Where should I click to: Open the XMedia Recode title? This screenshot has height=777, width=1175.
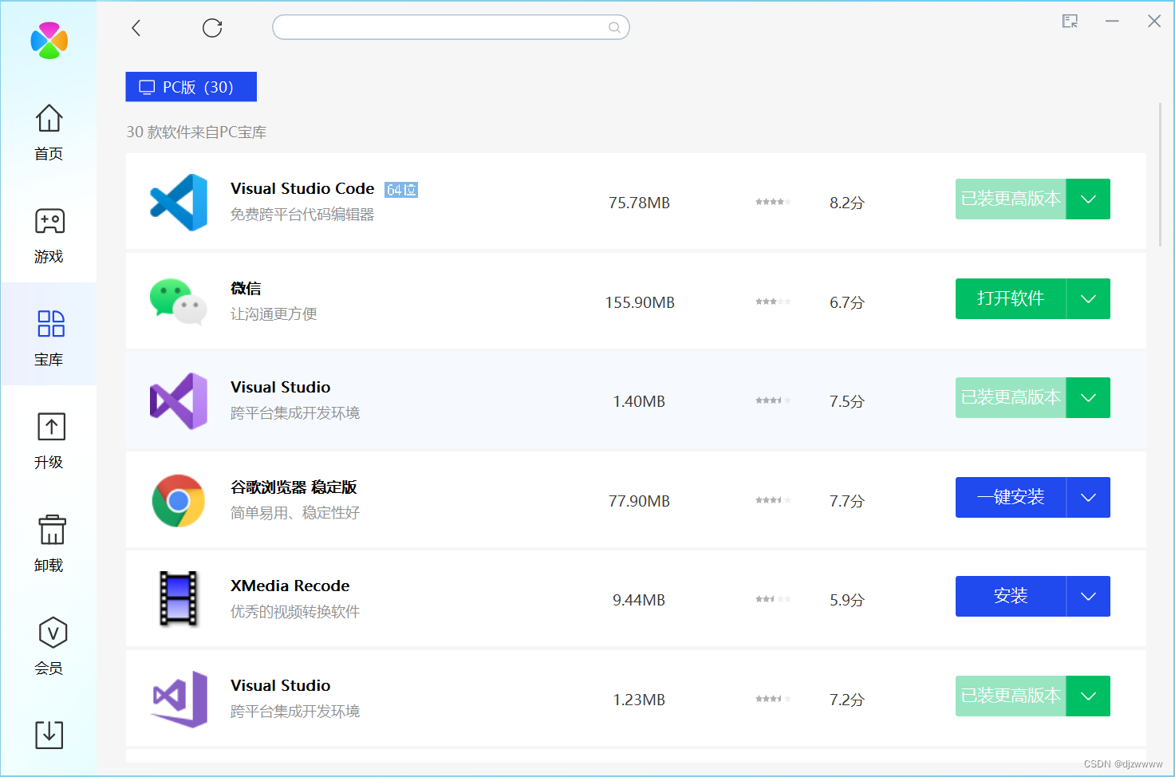[290, 586]
